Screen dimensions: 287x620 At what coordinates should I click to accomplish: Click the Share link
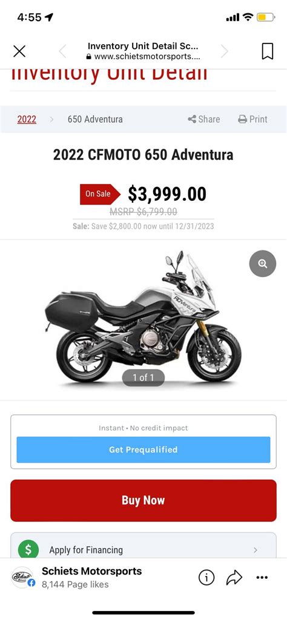[x=204, y=119]
